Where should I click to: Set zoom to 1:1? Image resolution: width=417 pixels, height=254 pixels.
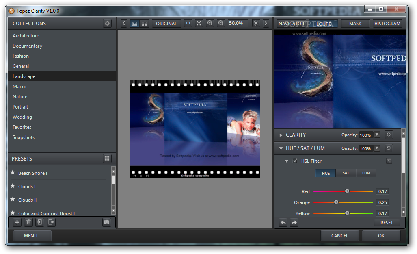[188, 23]
